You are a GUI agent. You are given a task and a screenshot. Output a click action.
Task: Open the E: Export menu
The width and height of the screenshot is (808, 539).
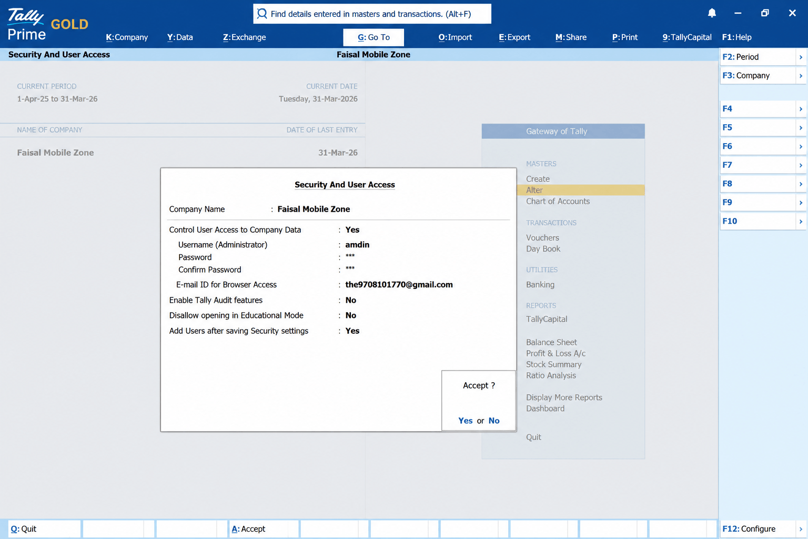tap(514, 37)
